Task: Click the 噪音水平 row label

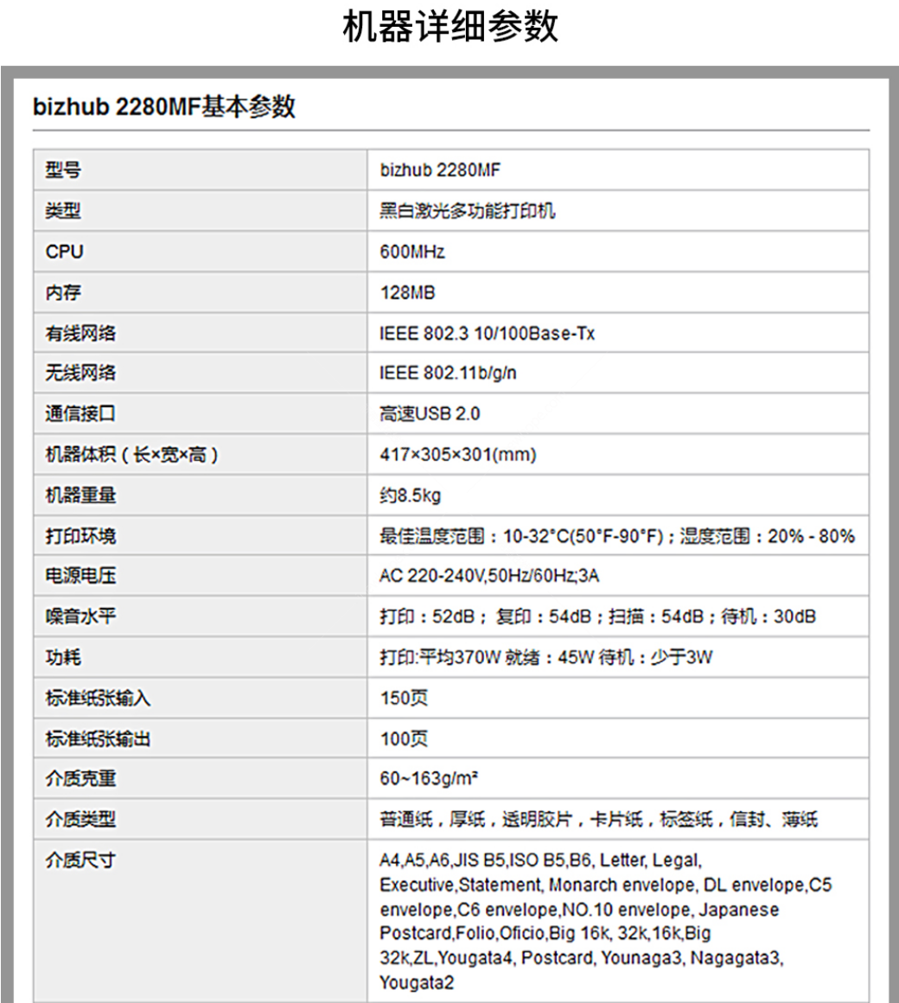Action: pos(80,616)
